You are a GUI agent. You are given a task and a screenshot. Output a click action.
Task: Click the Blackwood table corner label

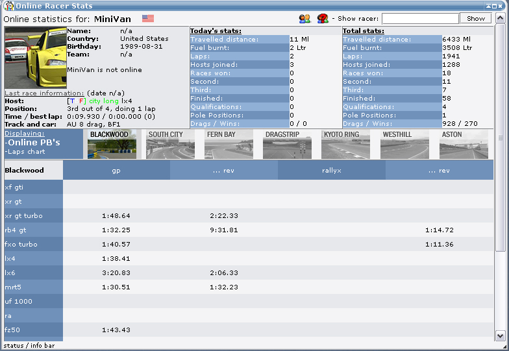point(24,170)
